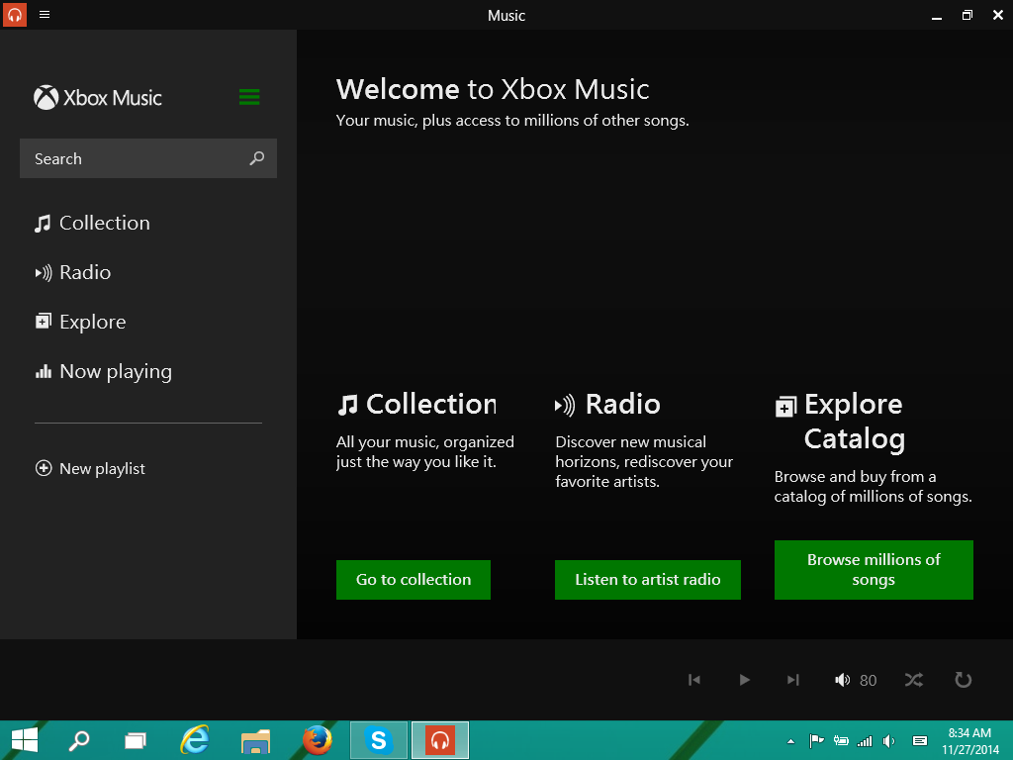
Task: Click the Xbox Music logo
Action: coord(98,98)
